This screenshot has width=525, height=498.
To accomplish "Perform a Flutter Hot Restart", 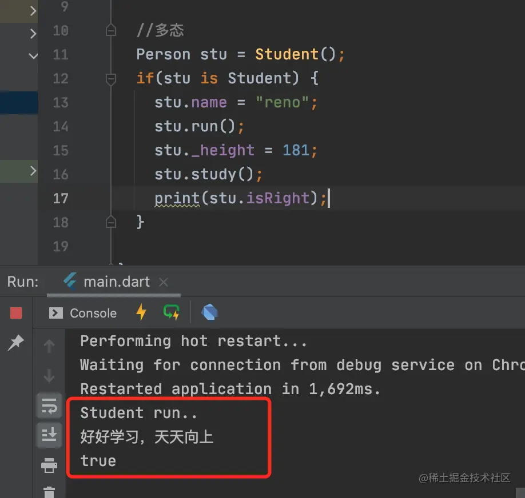I will 171,312.
